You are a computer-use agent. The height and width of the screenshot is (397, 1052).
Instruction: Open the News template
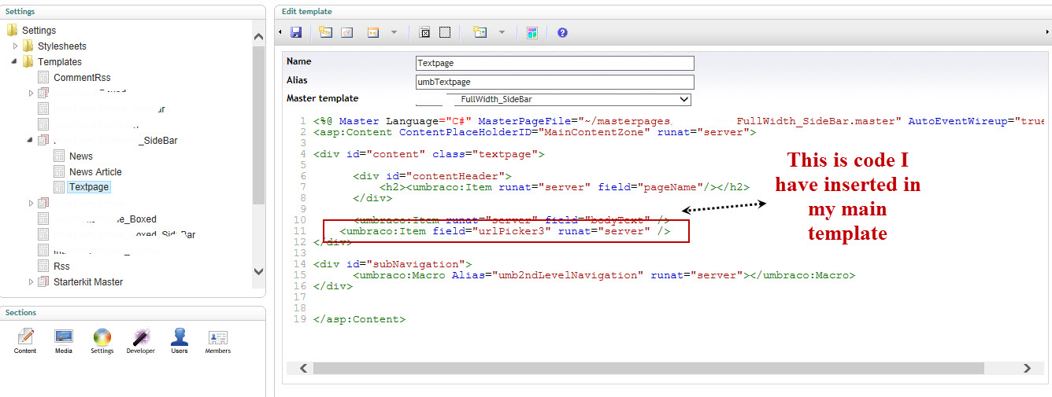click(x=81, y=156)
